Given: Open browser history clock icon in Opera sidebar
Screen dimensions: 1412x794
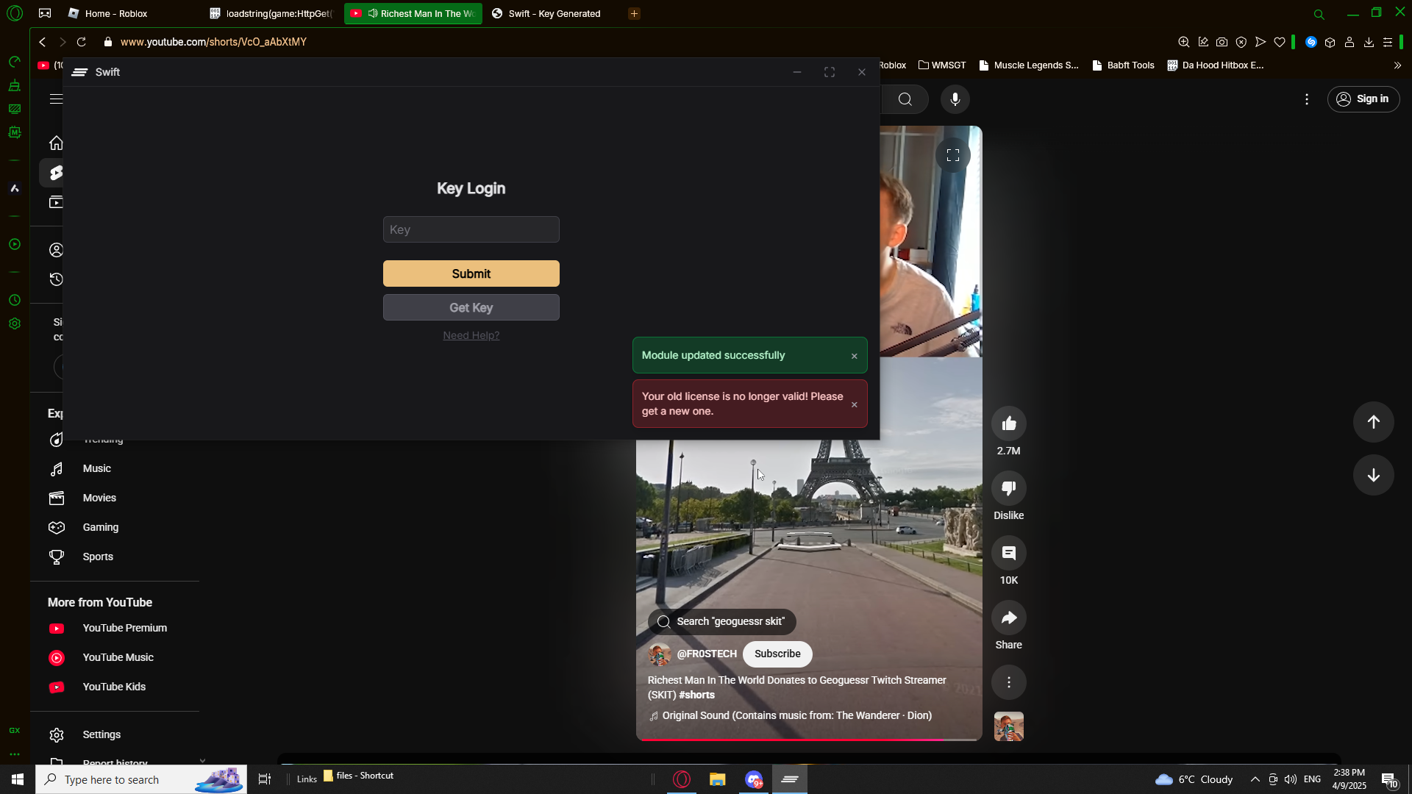Looking at the screenshot, I should click(x=15, y=300).
